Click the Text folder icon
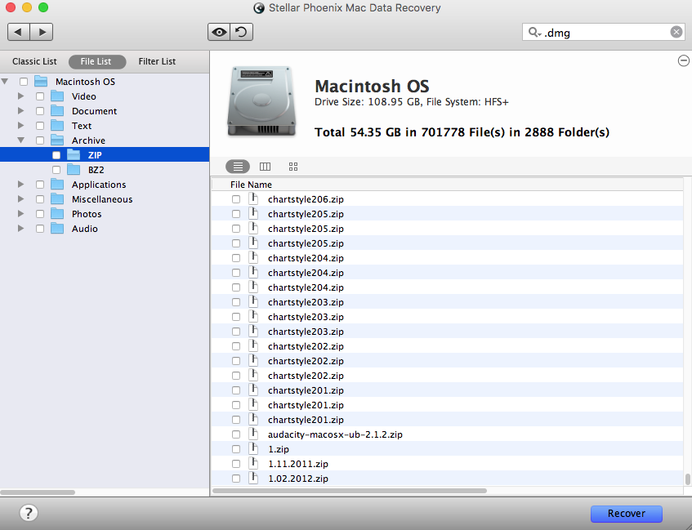Image resolution: width=692 pixels, height=530 pixels. tap(57, 125)
